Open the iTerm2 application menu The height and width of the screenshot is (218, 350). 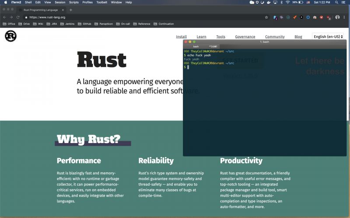(16, 2)
